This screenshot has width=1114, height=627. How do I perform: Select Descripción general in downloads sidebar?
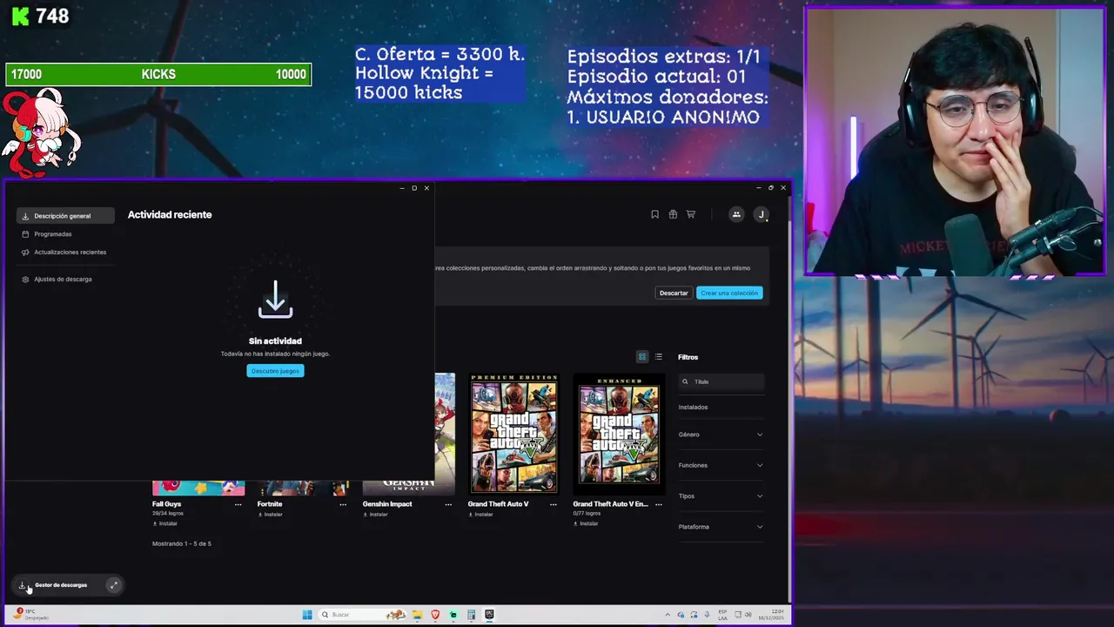pyautogui.click(x=65, y=216)
